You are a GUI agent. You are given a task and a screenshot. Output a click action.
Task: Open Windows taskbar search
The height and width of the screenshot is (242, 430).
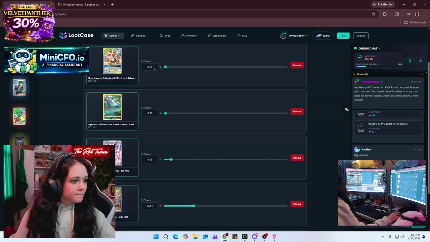click(166, 237)
